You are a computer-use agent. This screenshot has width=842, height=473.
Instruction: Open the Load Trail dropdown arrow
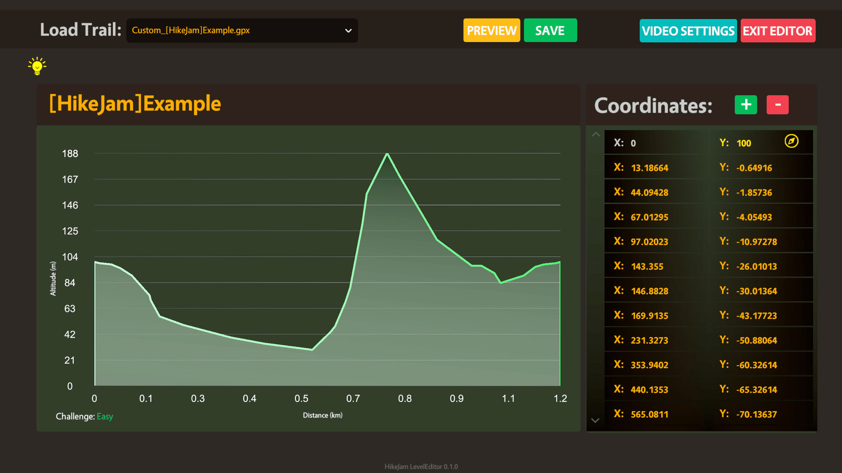[348, 31]
